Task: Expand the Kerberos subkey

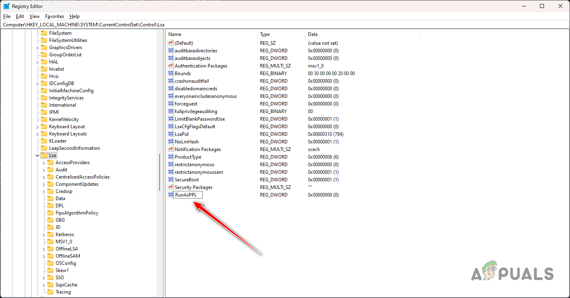Action: tap(44, 234)
